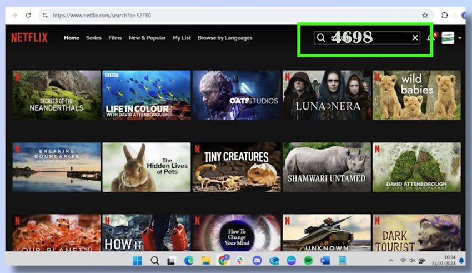The image size is (472, 273).
Task: Reload the page in the browser
Action: tap(28, 15)
